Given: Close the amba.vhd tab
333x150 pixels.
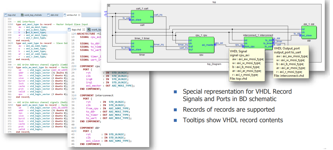Looking at the screenshot, I should [x=79, y=15].
